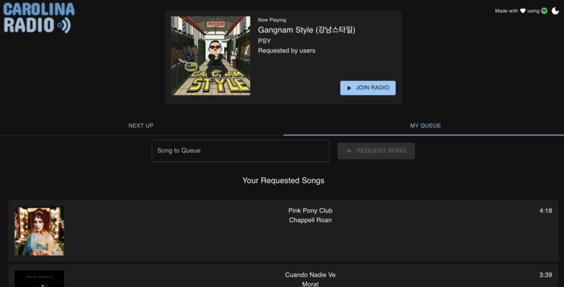Click the Made with text
564x287 pixels.
click(x=507, y=11)
